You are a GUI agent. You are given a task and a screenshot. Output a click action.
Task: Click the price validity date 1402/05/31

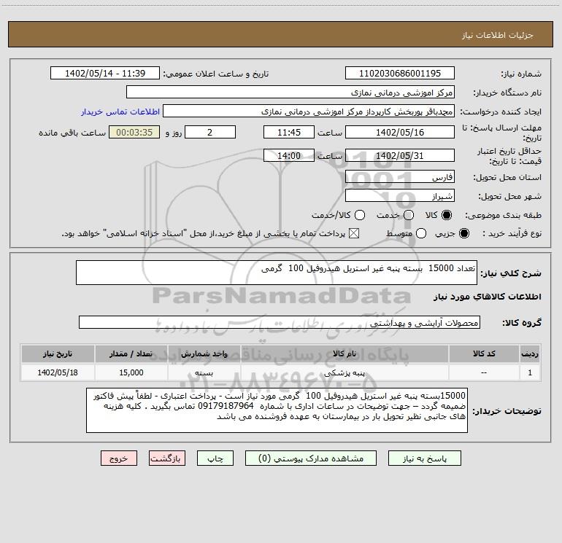tap(400, 155)
